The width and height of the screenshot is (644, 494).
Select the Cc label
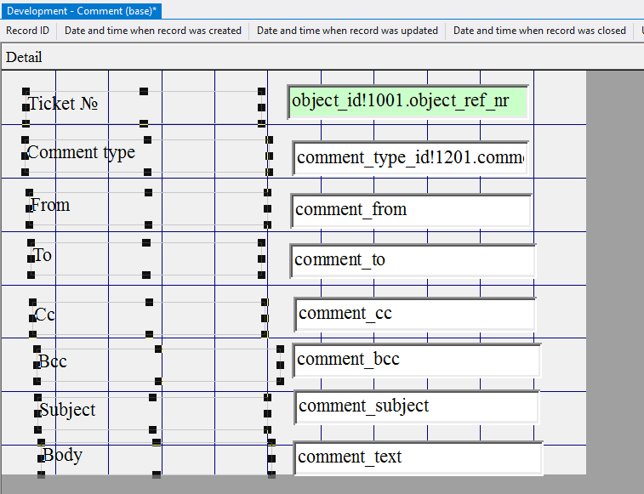[x=45, y=315]
